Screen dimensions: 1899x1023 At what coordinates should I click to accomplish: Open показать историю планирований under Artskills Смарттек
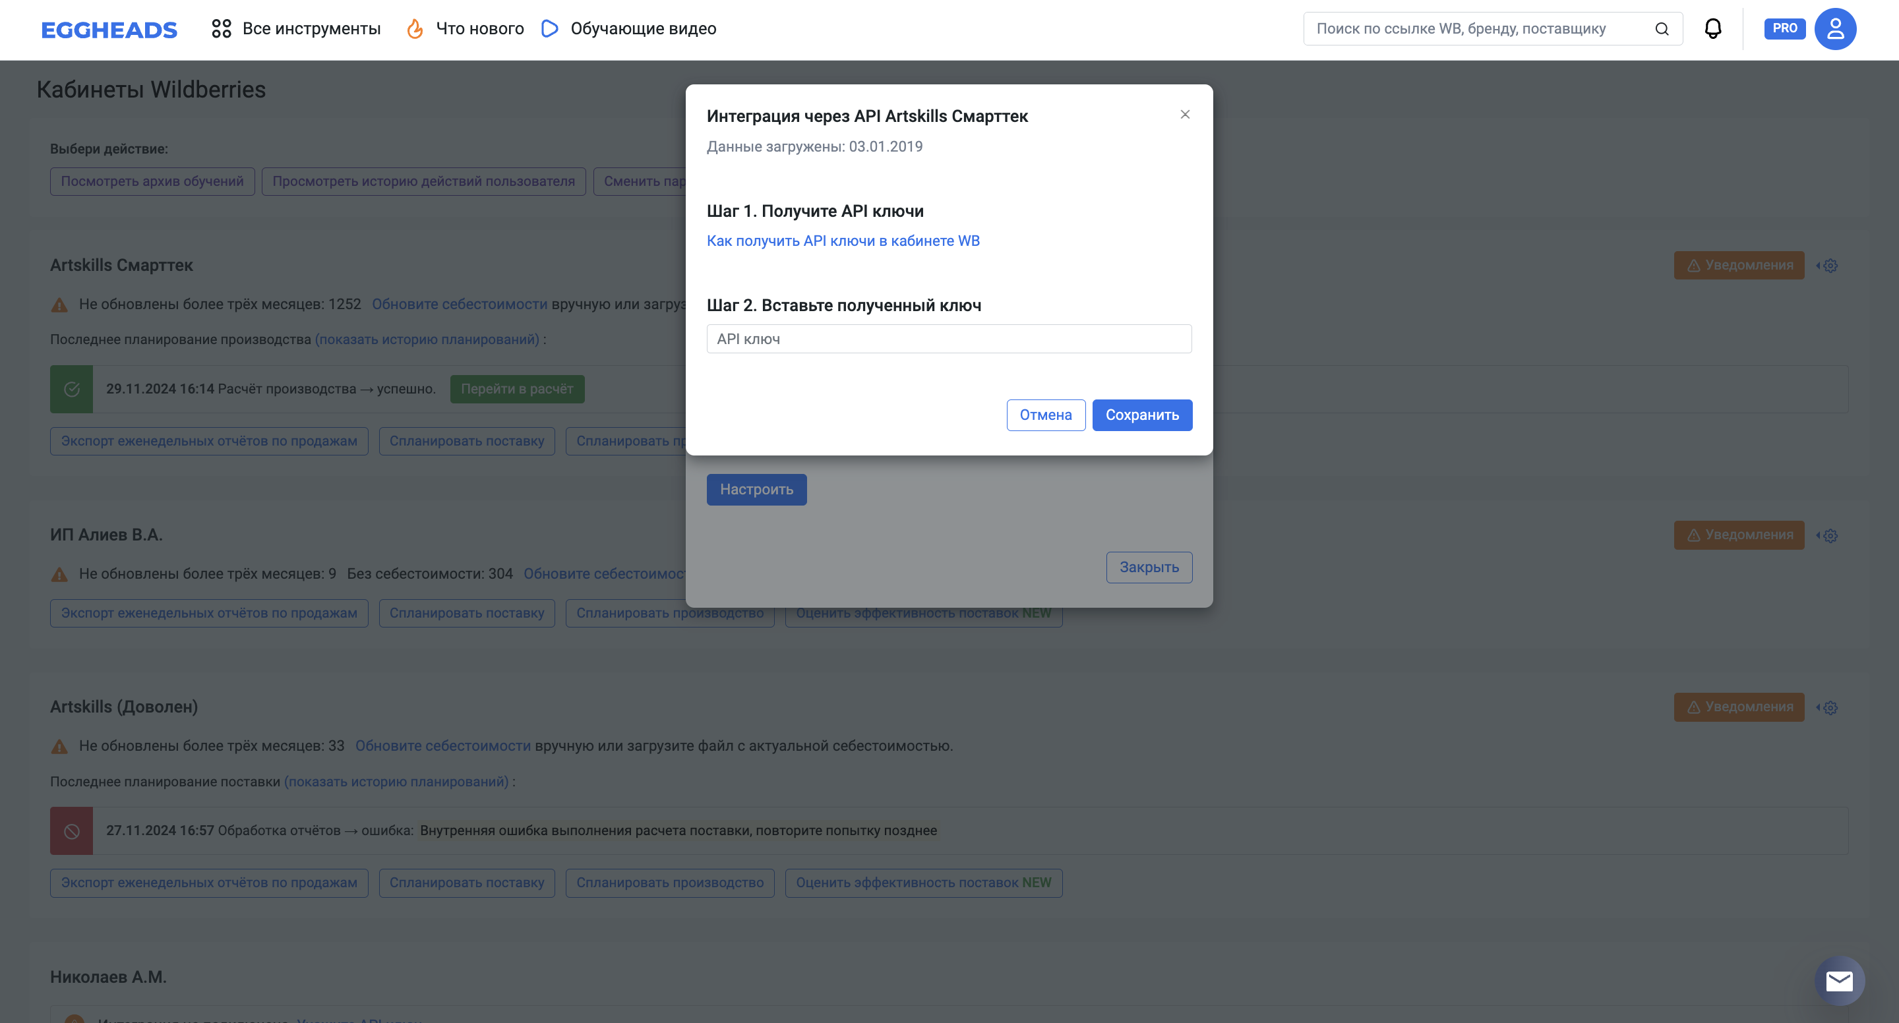click(x=427, y=339)
